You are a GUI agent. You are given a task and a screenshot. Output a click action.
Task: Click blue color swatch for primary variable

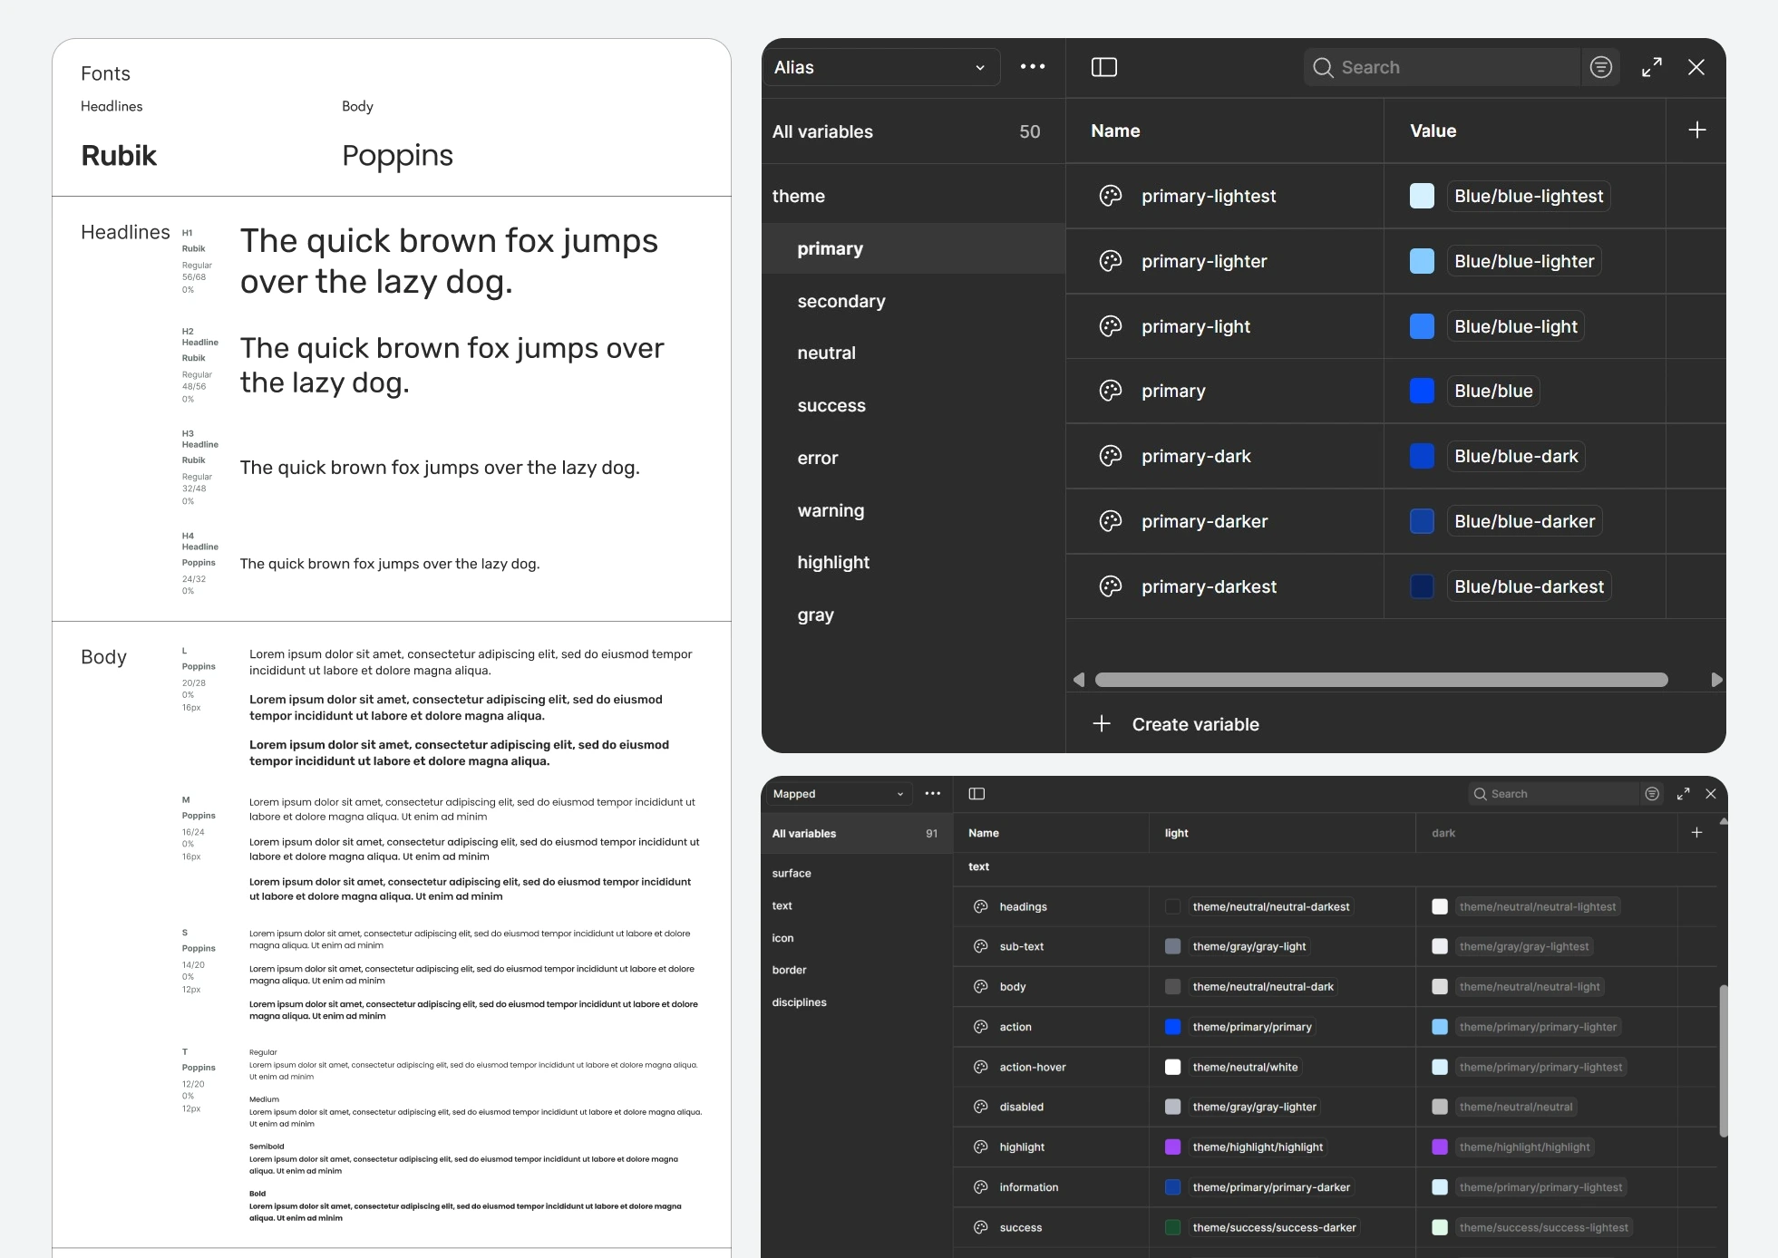(1422, 391)
